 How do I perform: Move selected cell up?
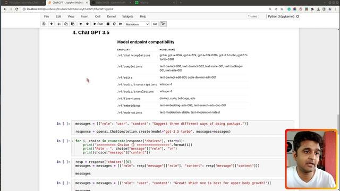click(x=81, y=24)
